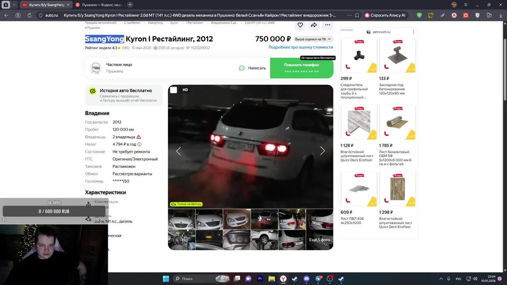Open address bar three-dot menu
Image resolution: width=507 pixels, height=285 pixels.
(349, 15)
